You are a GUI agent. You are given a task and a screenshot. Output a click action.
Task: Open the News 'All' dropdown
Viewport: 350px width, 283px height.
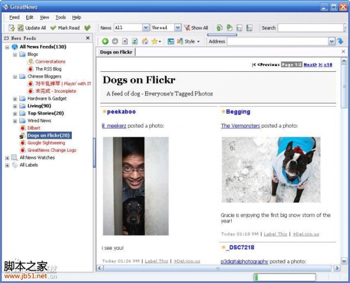tap(145, 27)
